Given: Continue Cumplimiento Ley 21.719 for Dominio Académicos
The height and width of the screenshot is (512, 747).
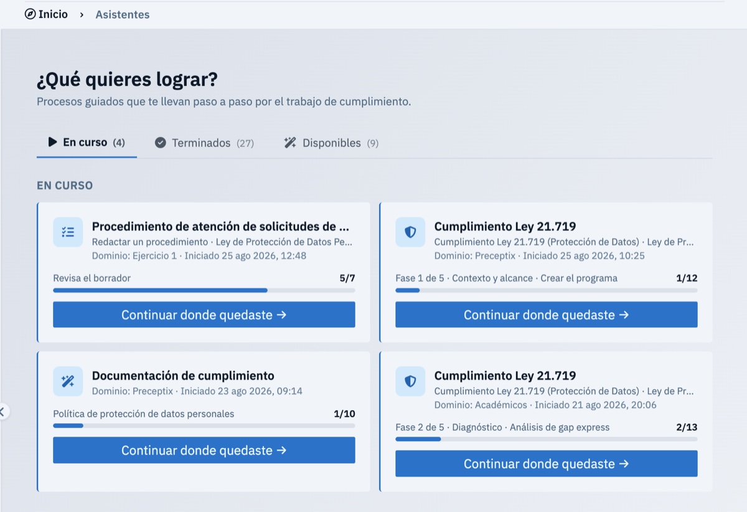Looking at the screenshot, I should tap(547, 464).
